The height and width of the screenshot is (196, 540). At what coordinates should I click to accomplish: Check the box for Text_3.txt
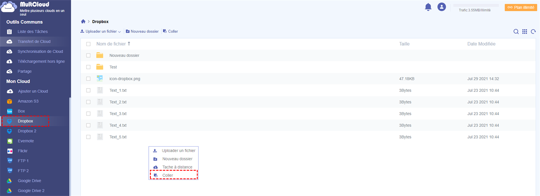point(88,113)
